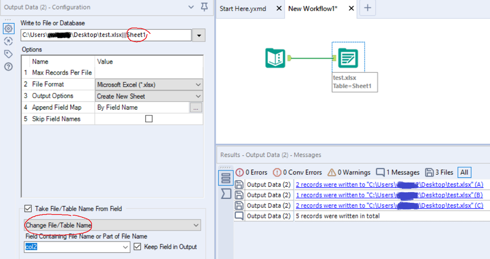Open Output Options dropdown Create New Sheet
The height and width of the screenshot is (259, 490).
(x=149, y=96)
